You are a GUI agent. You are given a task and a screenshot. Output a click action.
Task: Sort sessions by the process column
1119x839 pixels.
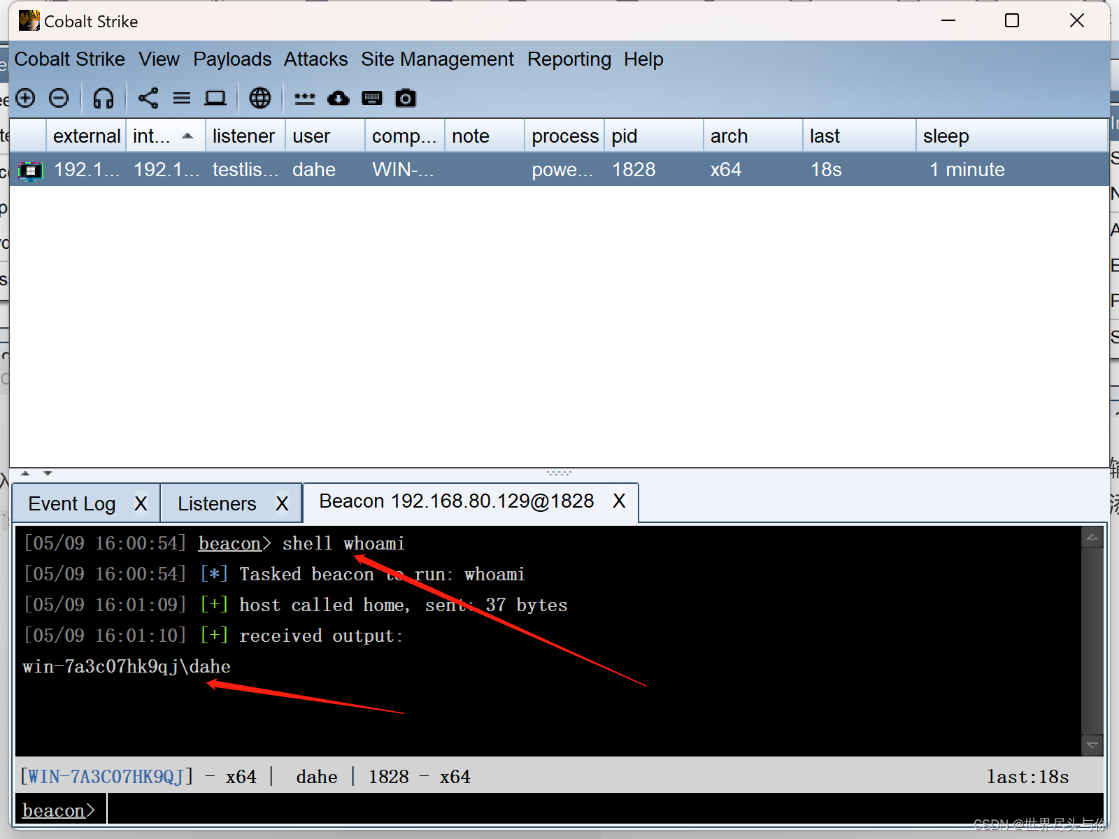(x=564, y=136)
